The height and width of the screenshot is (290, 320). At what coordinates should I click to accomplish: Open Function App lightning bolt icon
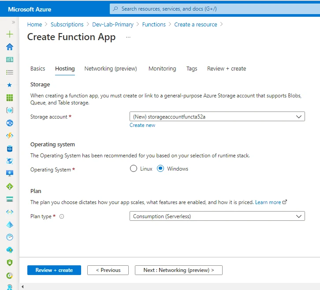[10, 135]
